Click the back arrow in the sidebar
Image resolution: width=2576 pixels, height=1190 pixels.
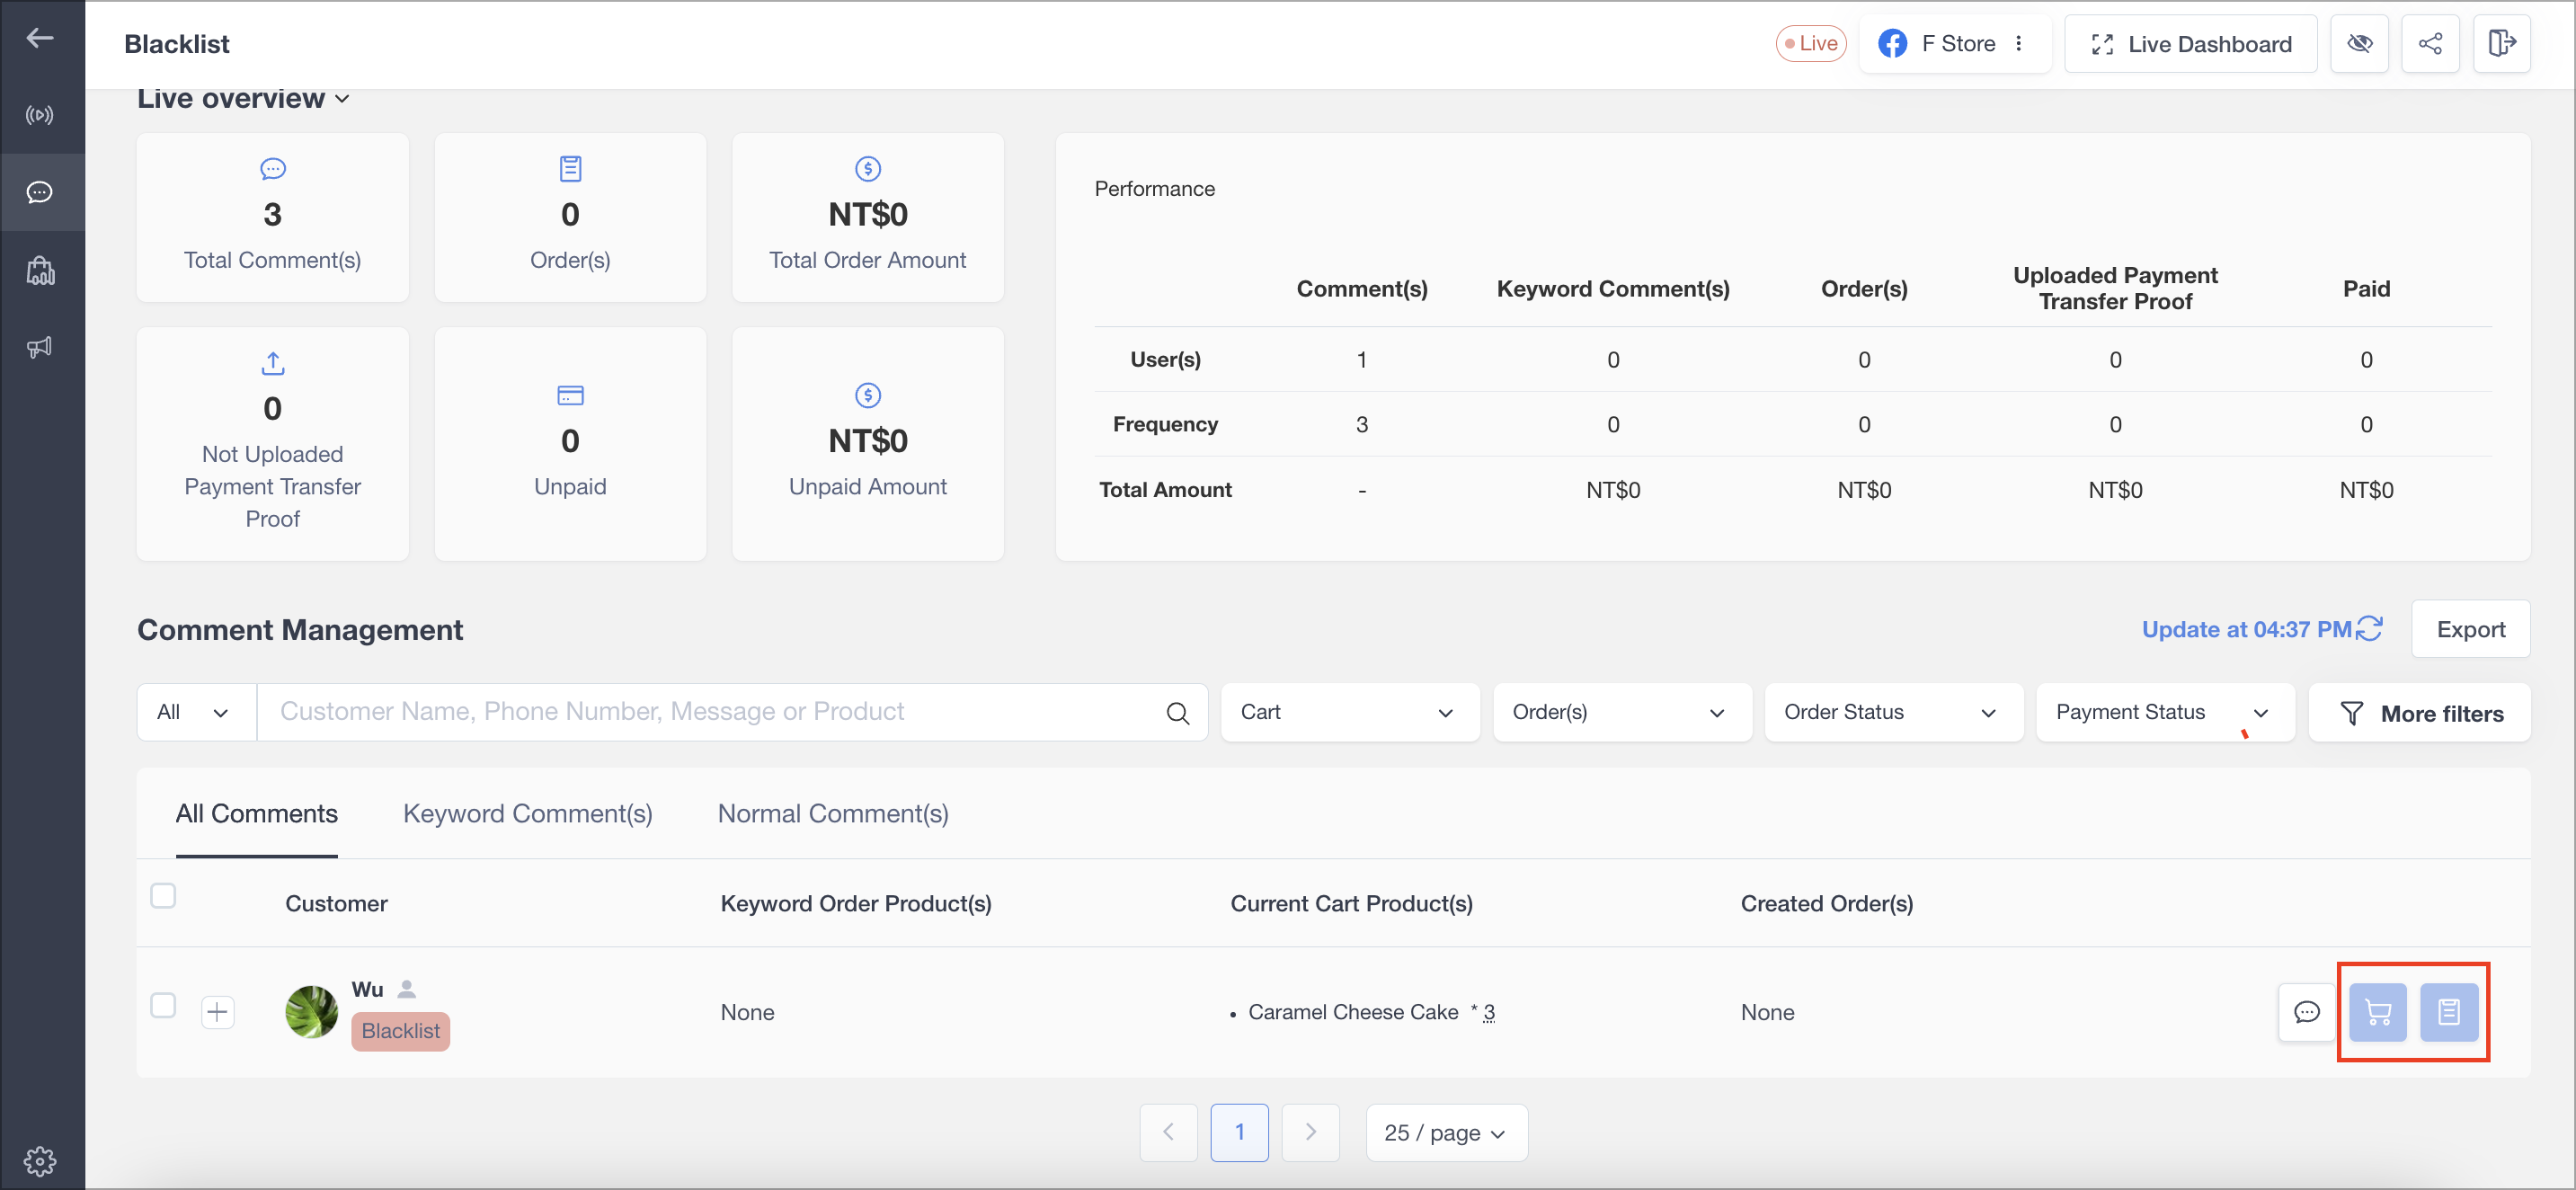[x=40, y=38]
